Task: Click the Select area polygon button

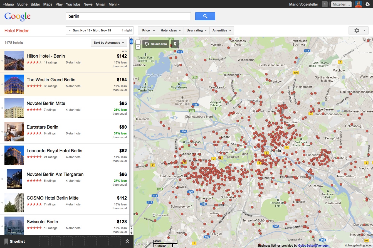Action: [156, 44]
